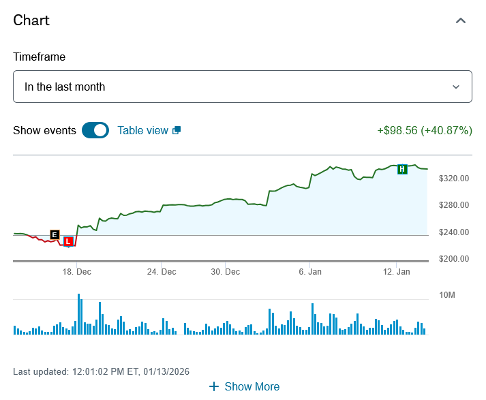Select the red L low marker

(67, 241)
